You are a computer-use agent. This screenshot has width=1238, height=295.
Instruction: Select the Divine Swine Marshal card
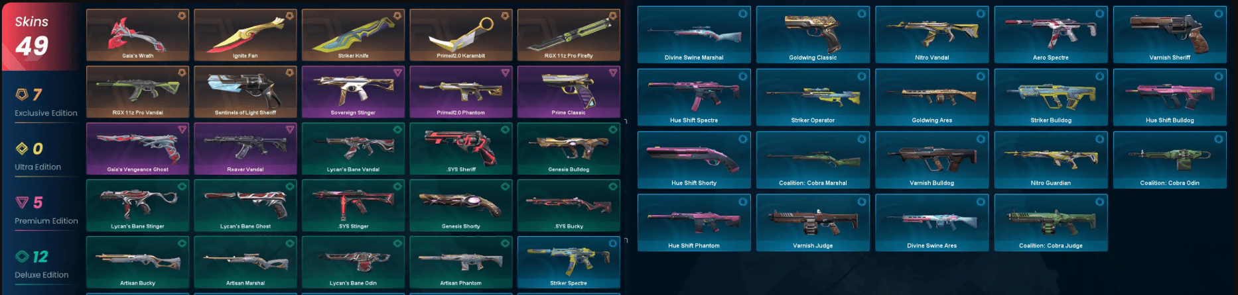[x=694, y=35]
